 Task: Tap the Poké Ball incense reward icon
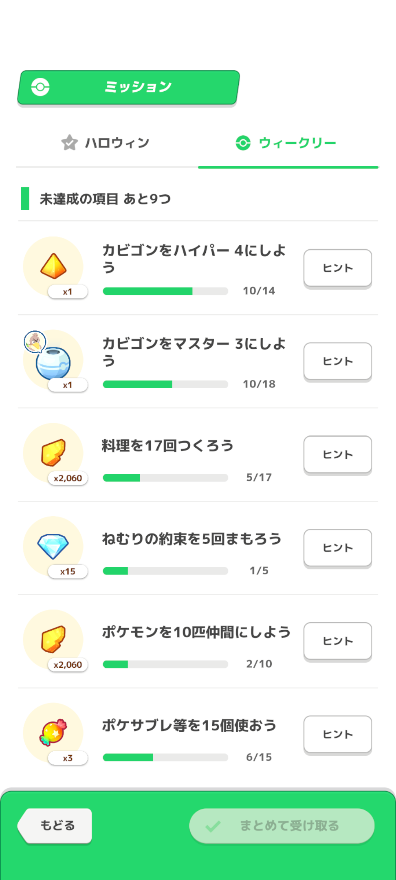[54, 363]
